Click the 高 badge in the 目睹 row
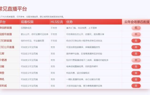Image resolution: width=150 pixels, height=95 pixels. [x=136, y=66]
